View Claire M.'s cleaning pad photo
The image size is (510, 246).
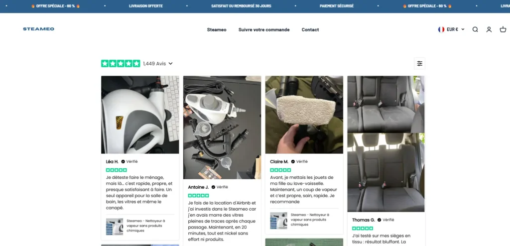(304, 115)
